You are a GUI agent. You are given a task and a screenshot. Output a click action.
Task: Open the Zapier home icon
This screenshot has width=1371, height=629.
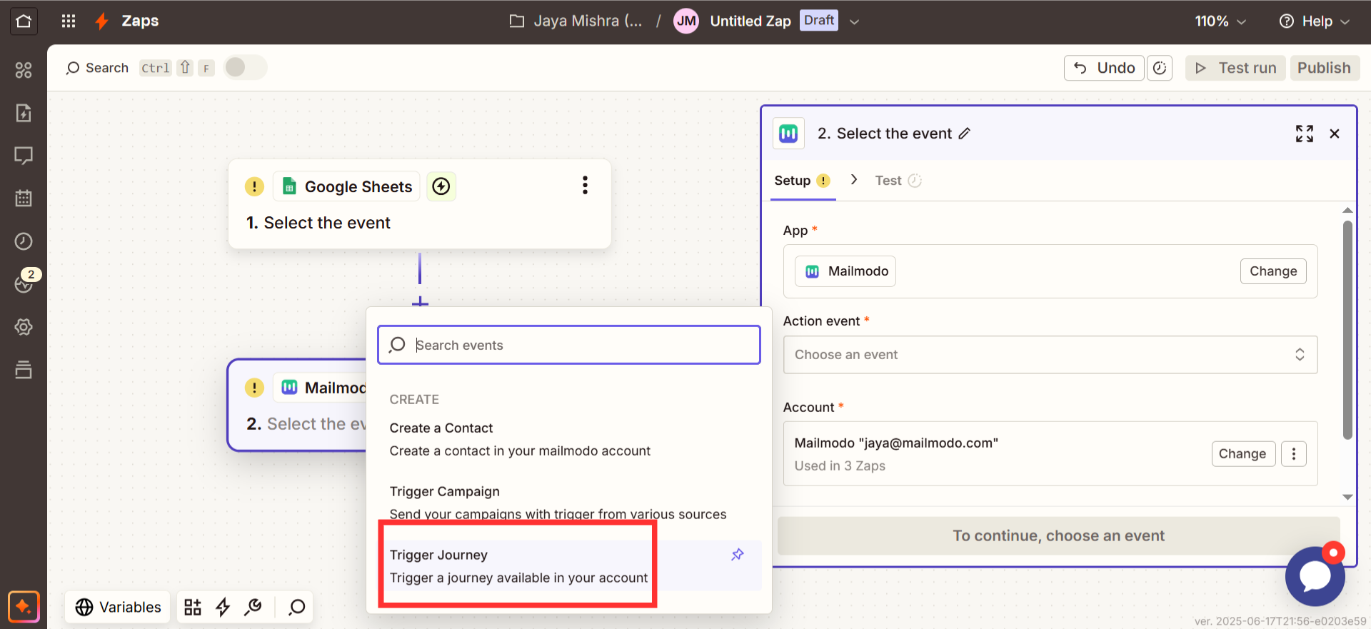(24, 21)
